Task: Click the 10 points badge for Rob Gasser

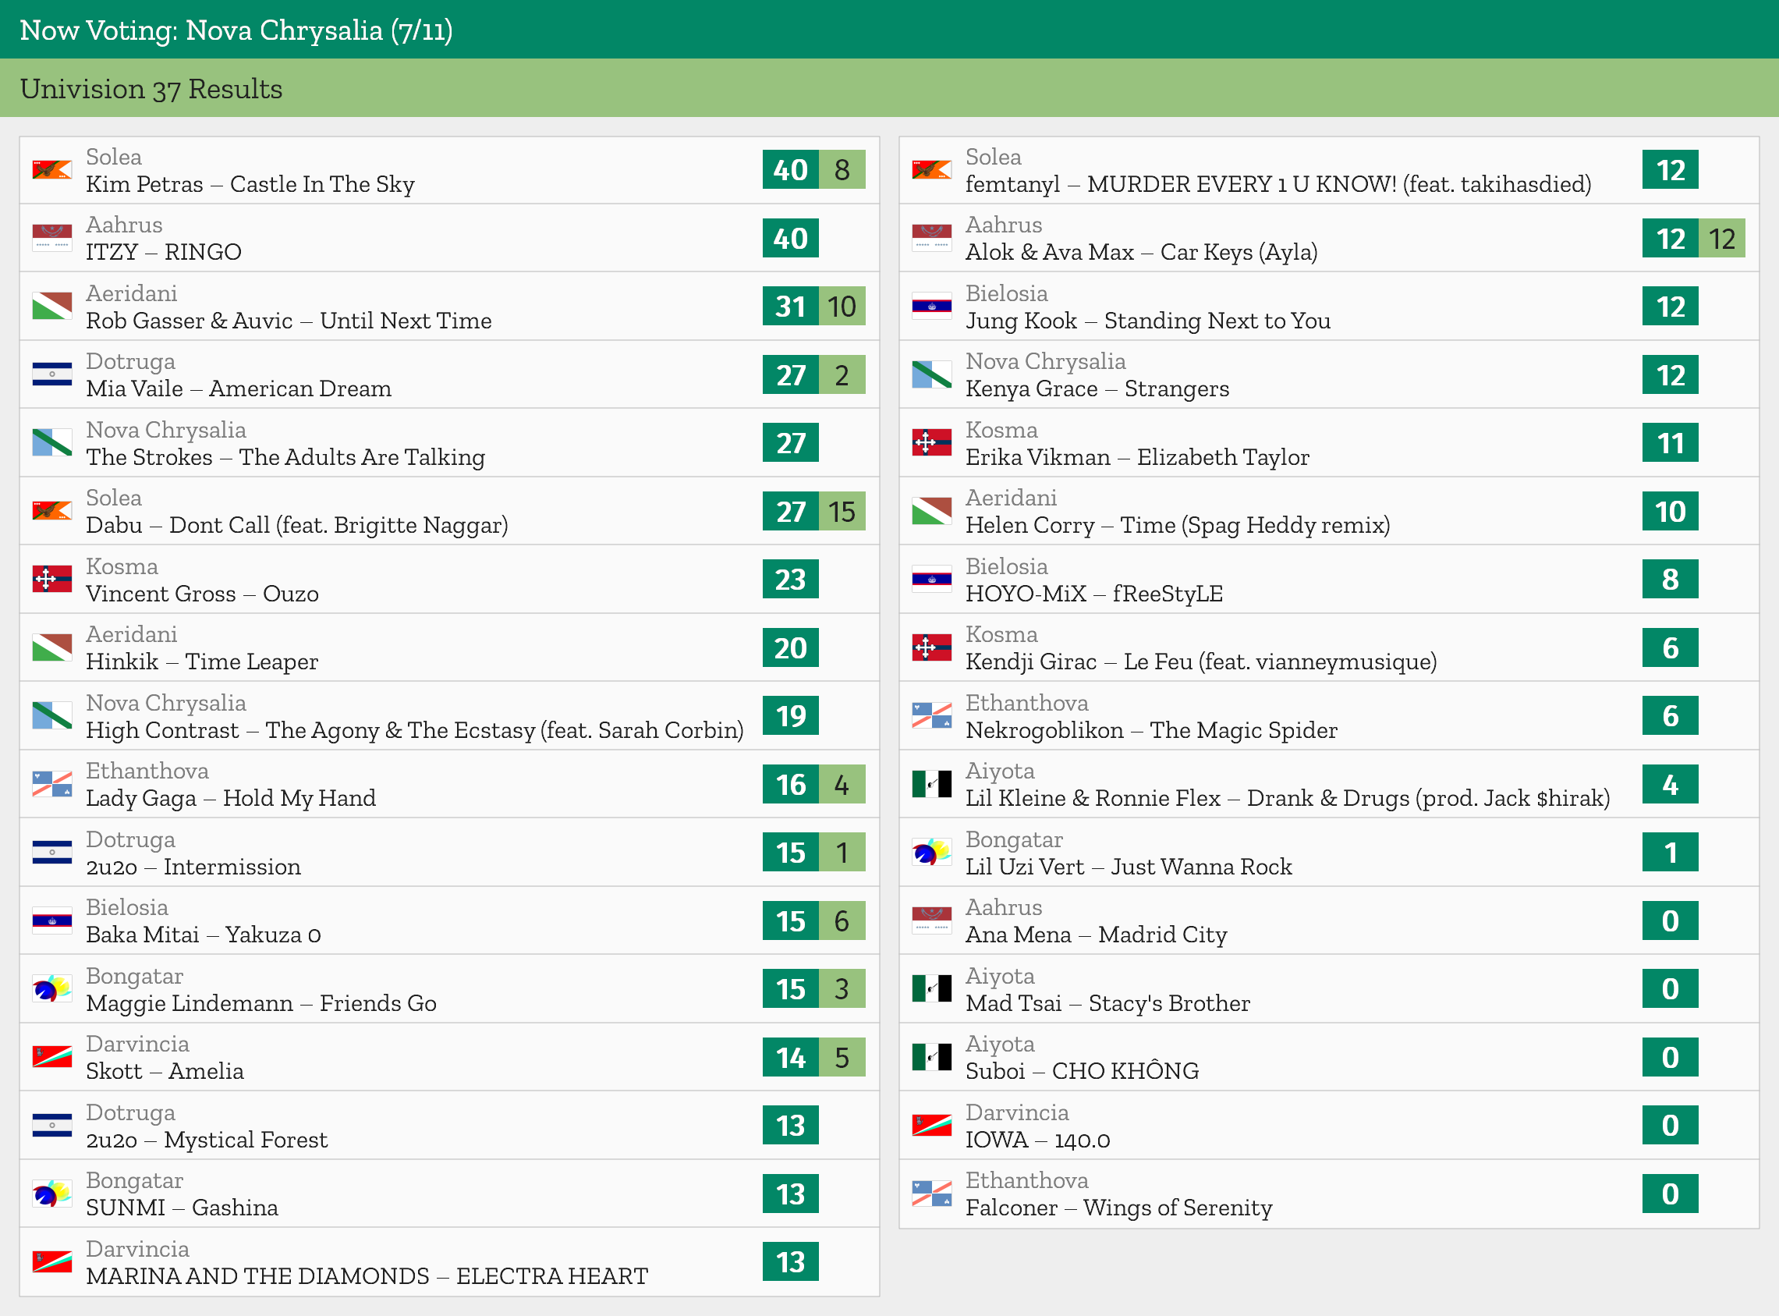Action: pyautogui.click(x=842, y=307)
